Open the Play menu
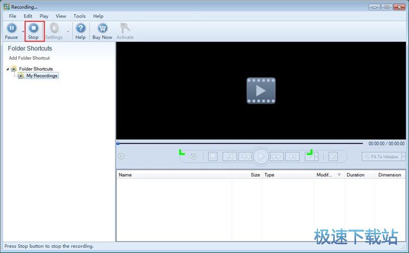 (44, 16)
